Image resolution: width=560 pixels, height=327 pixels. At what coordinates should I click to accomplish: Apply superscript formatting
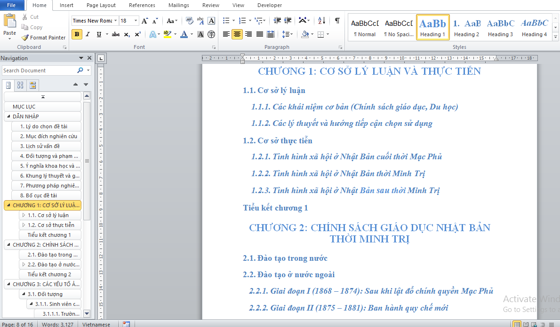click(137, 34)
